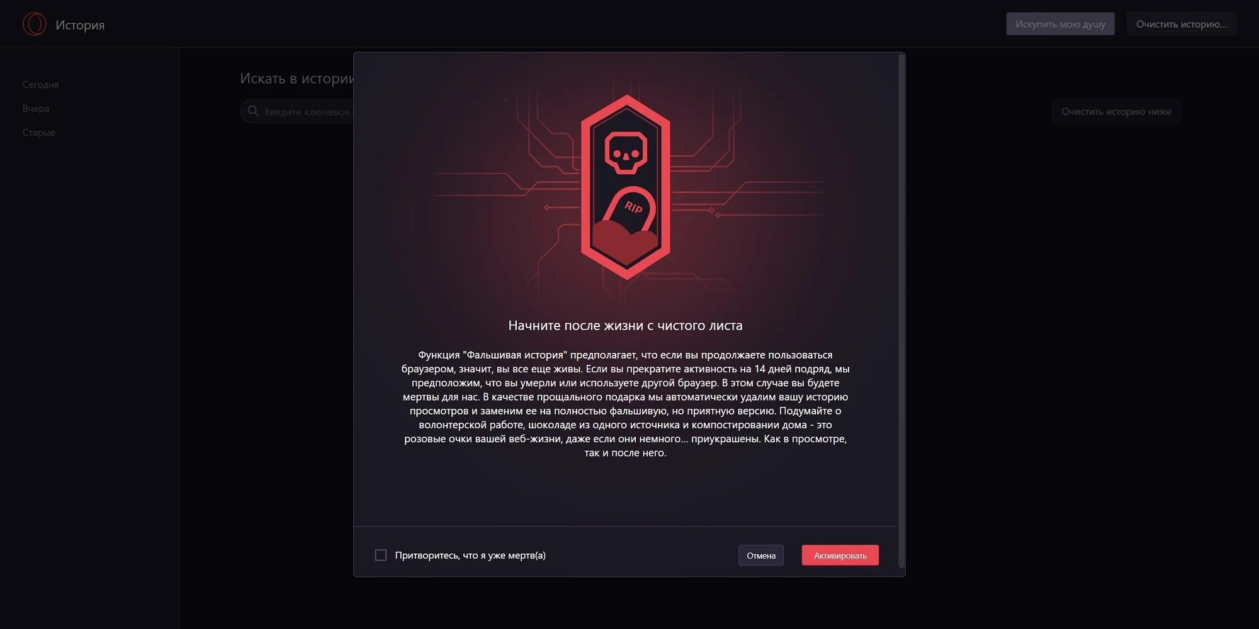The image size is (1259, 629).
Task: Focus the history keyword search field
Action: tap(297, 111)
